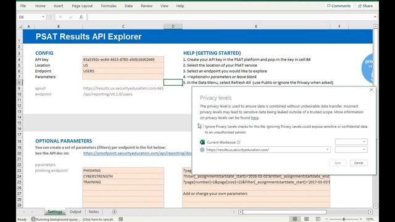Click the cancel entry X icon
Viewport: 395px width, 222px height.
(60, 17)
